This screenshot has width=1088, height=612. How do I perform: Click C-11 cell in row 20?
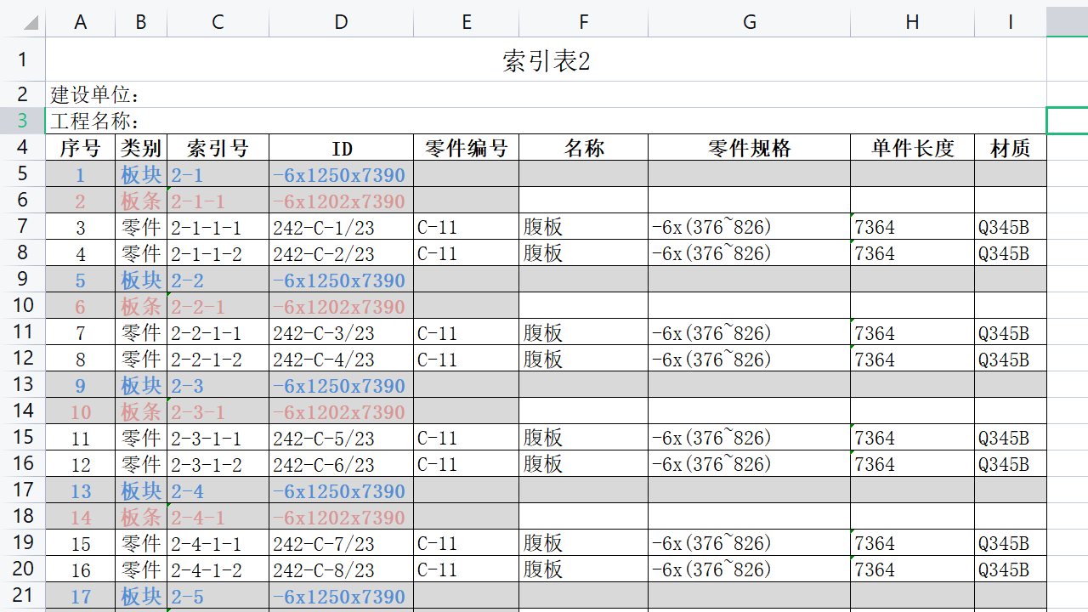pyautogui.click(x=467, y=569)
